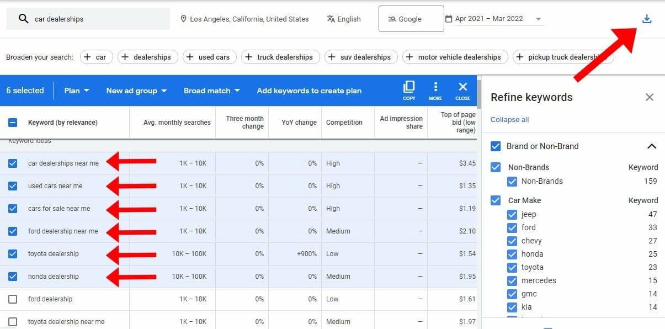Screen dimensions: 665x329
Task: Expand the Apr 2021 date range dropdown
Action: 538,18
